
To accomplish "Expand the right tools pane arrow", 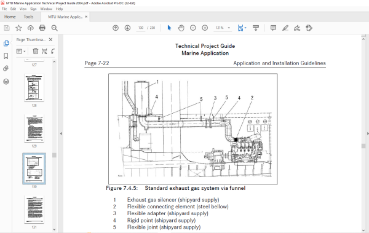I will tap(368, 133).
